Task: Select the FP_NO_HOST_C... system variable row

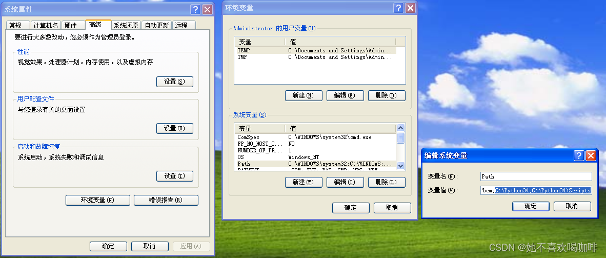Action: [x=316, y=144]
